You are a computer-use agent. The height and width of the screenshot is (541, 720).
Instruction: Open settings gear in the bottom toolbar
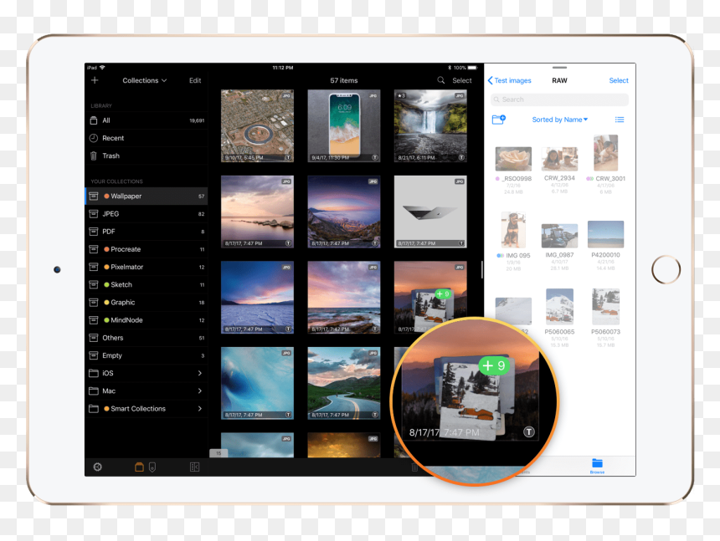coord(97,467)
